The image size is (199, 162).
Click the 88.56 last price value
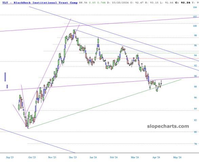click(83, 2)
